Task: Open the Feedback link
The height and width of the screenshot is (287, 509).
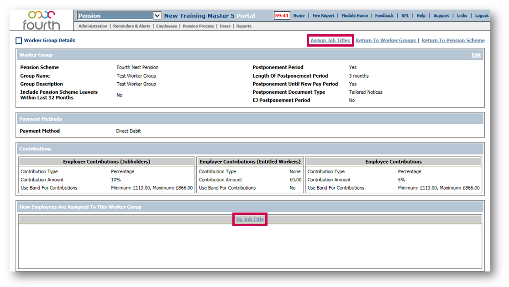Action: click(x=384, y=16)
